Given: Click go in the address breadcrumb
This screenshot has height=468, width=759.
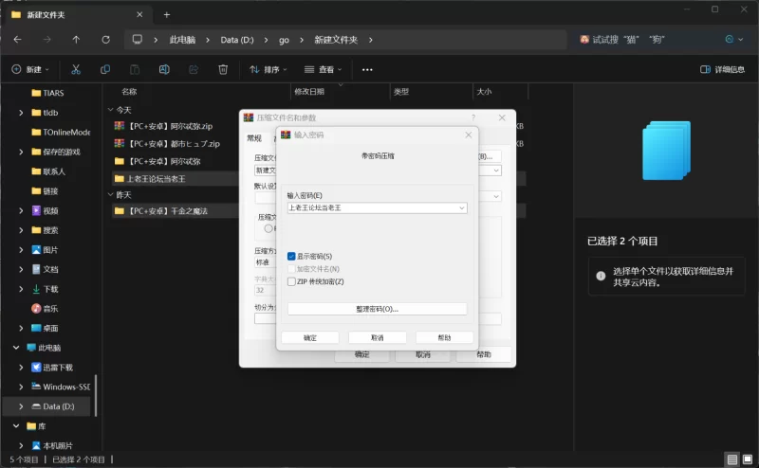Looking at the screenshot, I should pos(284,40).
